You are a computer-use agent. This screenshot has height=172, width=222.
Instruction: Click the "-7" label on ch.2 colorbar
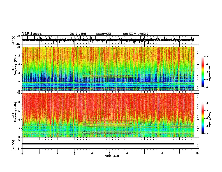[207, 134]
